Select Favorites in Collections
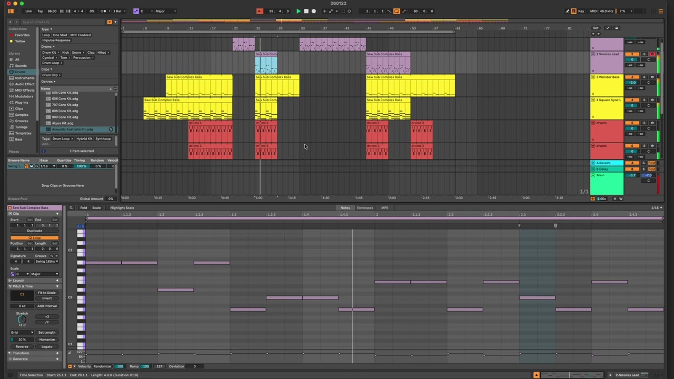674x379 pixels. click(22, 35)
